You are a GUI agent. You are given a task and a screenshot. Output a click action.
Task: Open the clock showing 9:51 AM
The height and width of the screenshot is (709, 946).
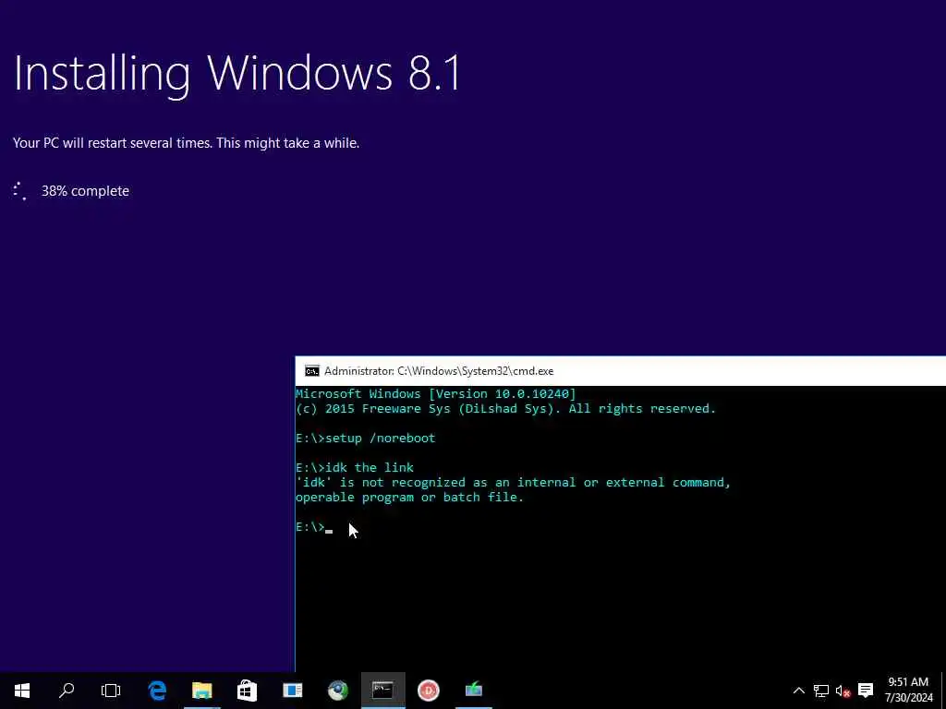point(909,690)
